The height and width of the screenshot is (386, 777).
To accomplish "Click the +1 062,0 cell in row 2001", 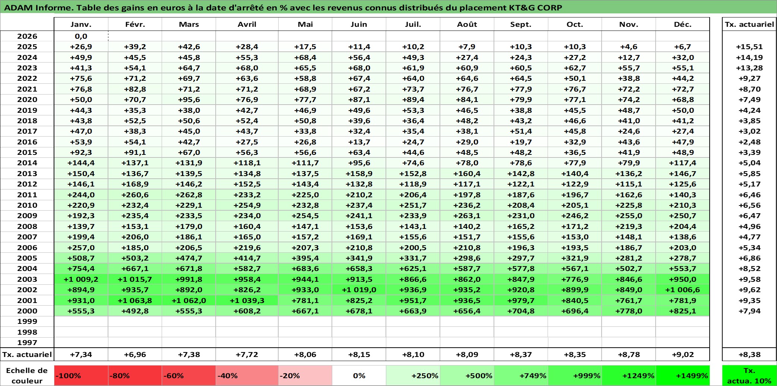I will pos(189,300).
